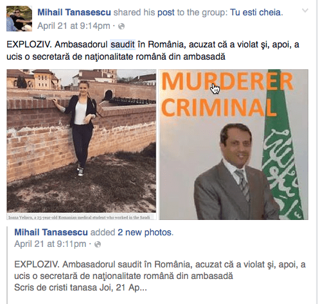
Task: Expand the post options chevron dropdown
Action: pos(305,10)
